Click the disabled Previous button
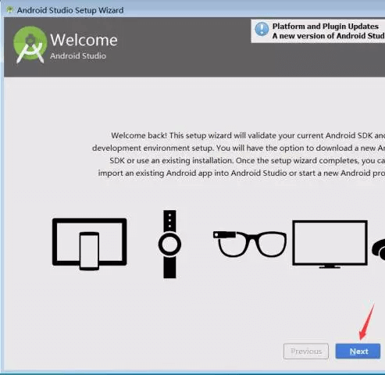The image size is (385, 375). click(x=306, y=352)
